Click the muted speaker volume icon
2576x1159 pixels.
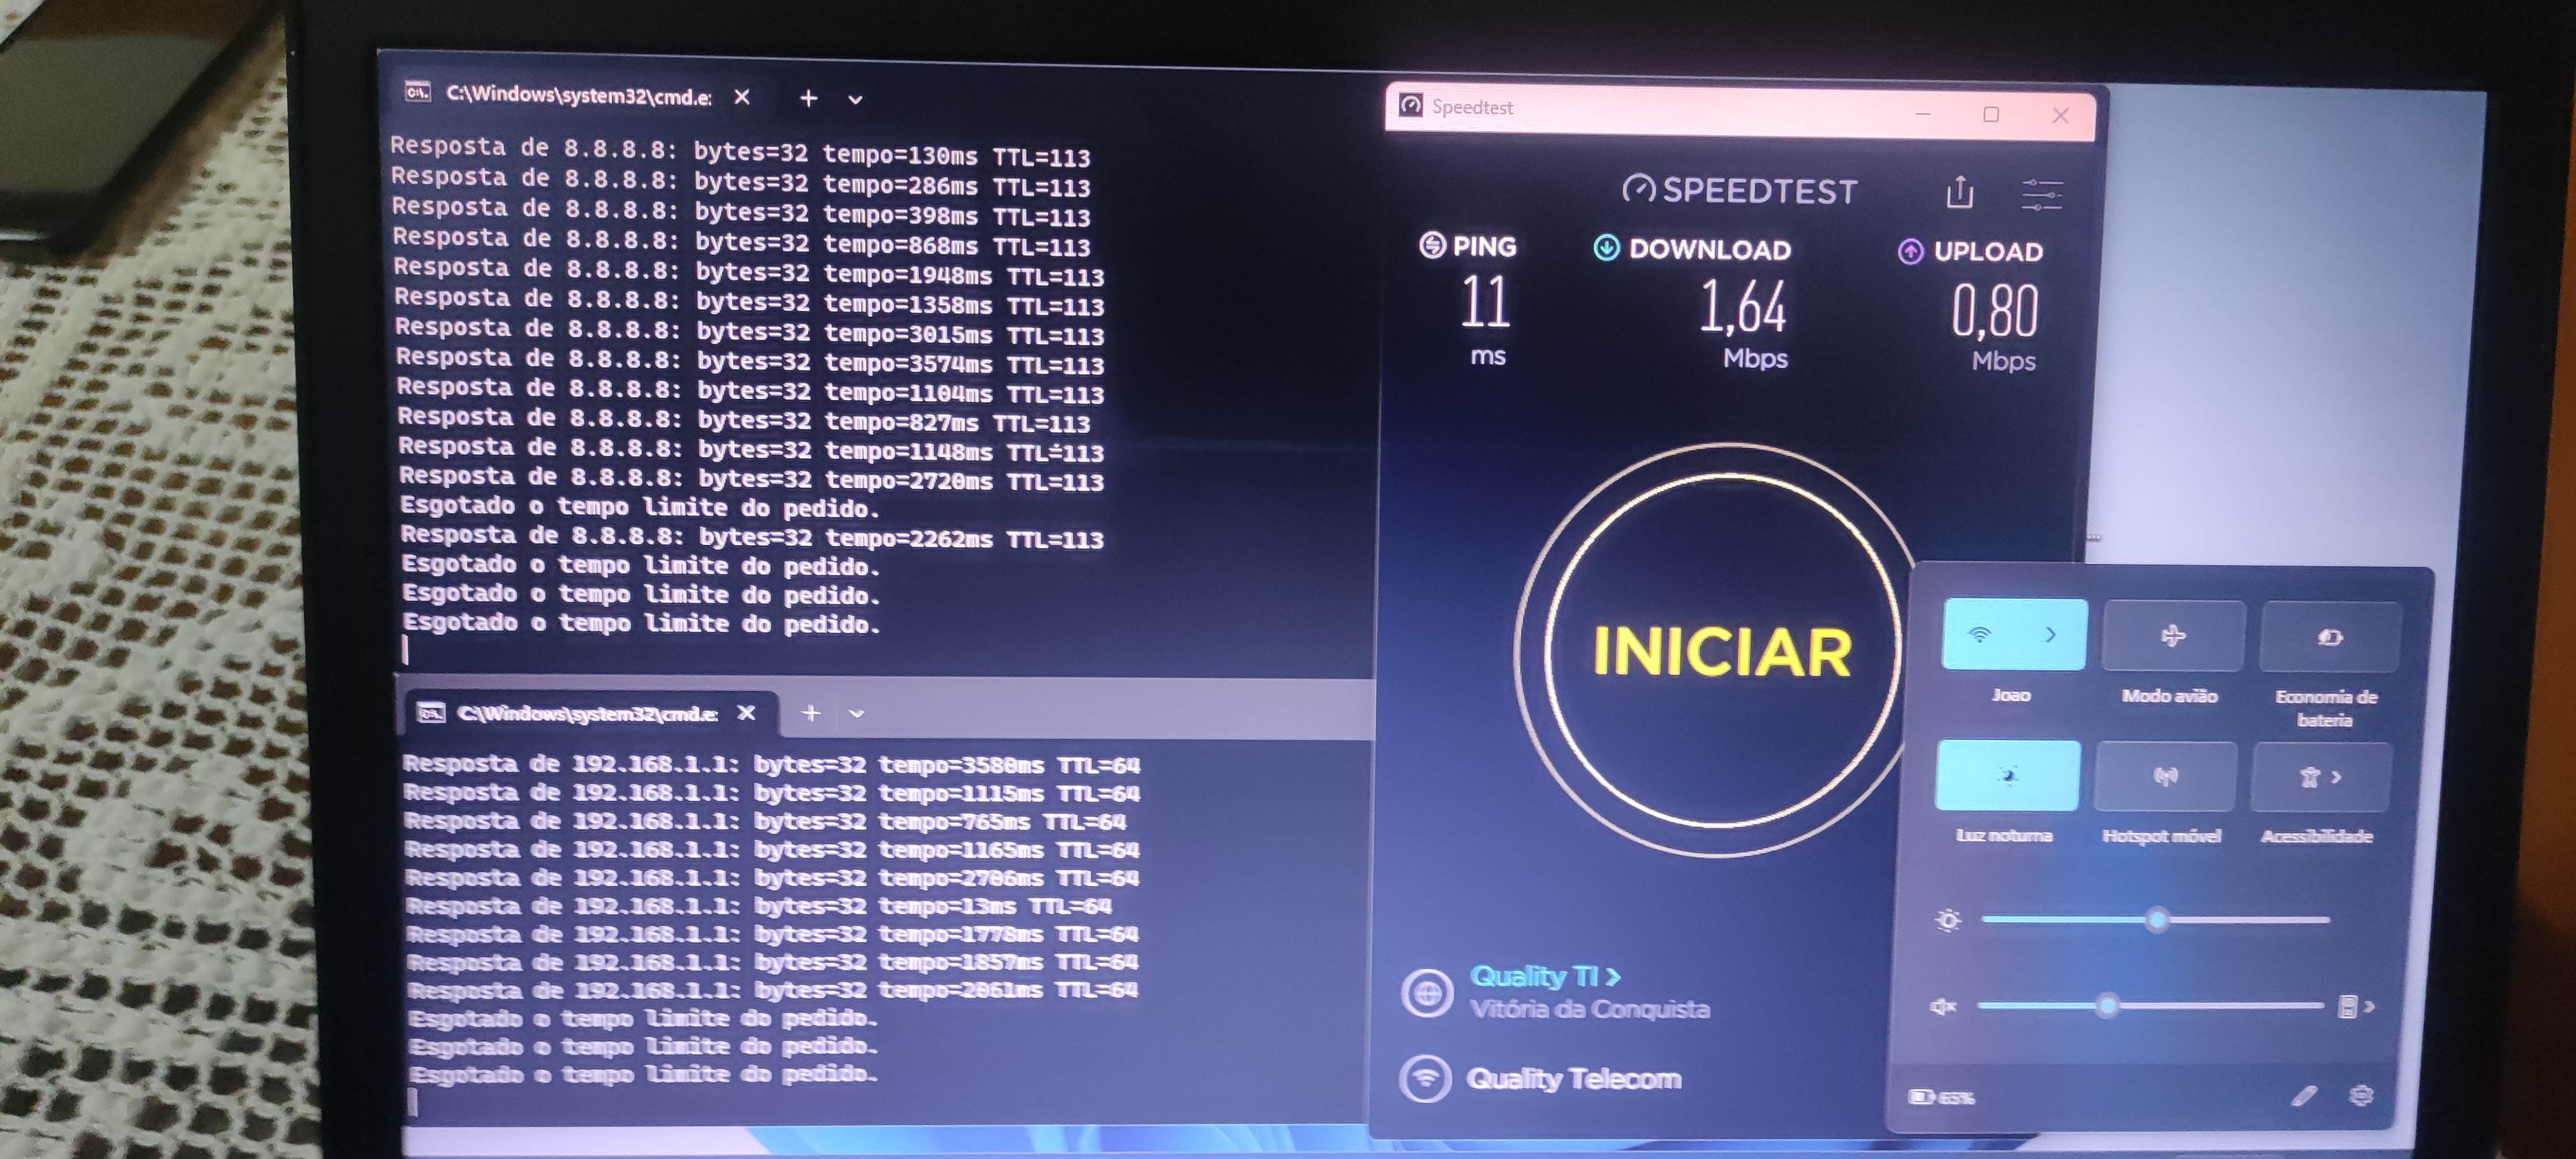(x=1942, y=1006)
